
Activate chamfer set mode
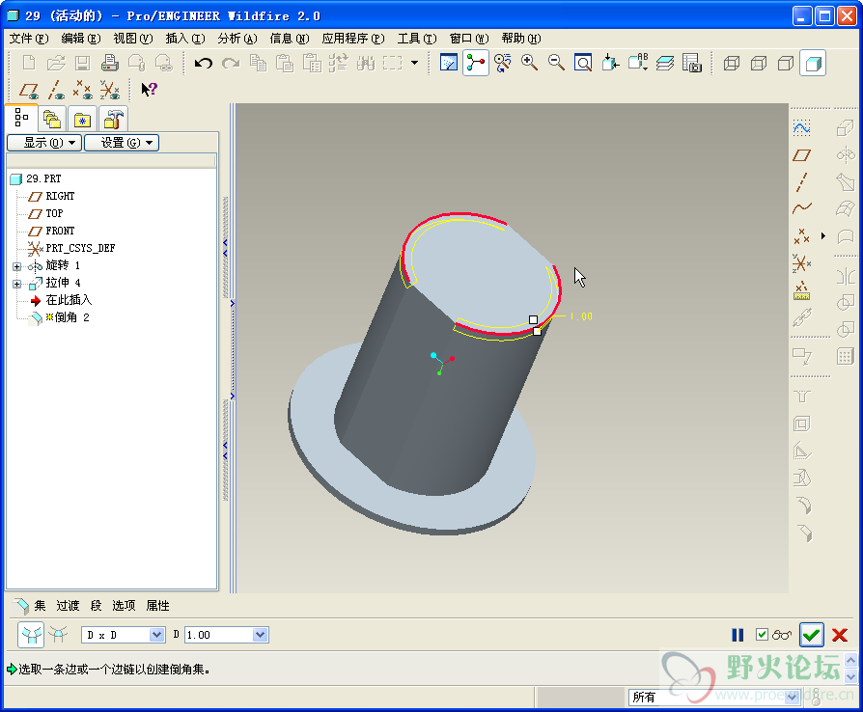(x=31, y=635)
